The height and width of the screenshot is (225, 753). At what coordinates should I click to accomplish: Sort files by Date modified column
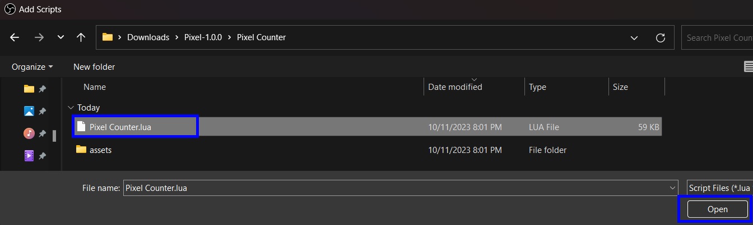[x=455, y=87]
